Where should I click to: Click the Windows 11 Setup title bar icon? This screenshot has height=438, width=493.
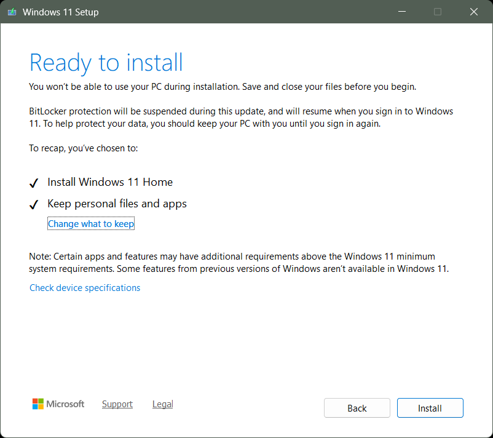pos(12,12)
